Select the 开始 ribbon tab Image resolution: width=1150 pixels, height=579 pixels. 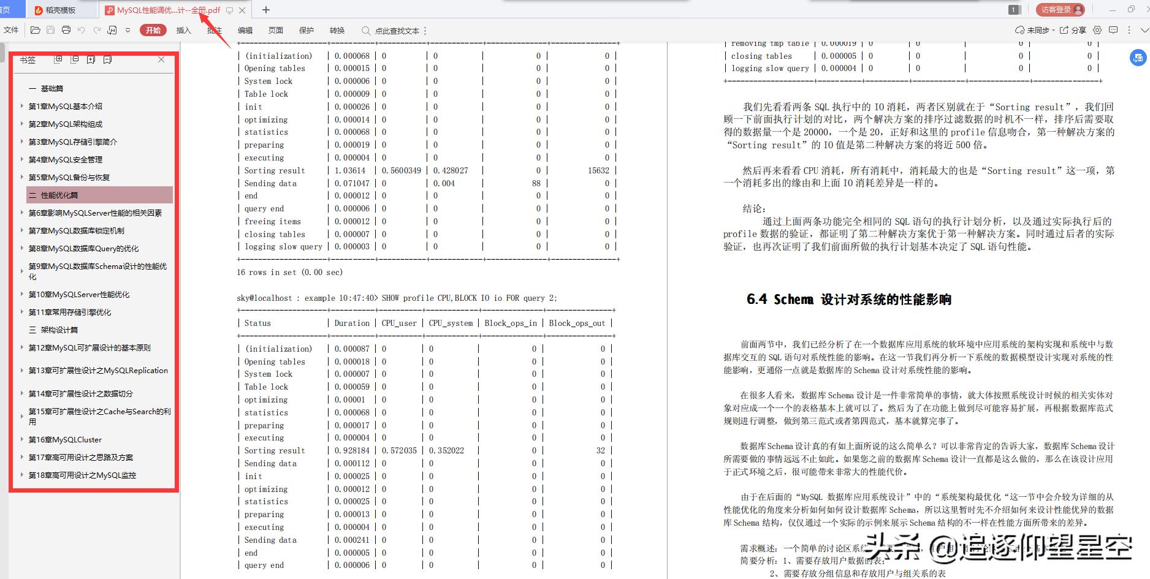(153, 30)
